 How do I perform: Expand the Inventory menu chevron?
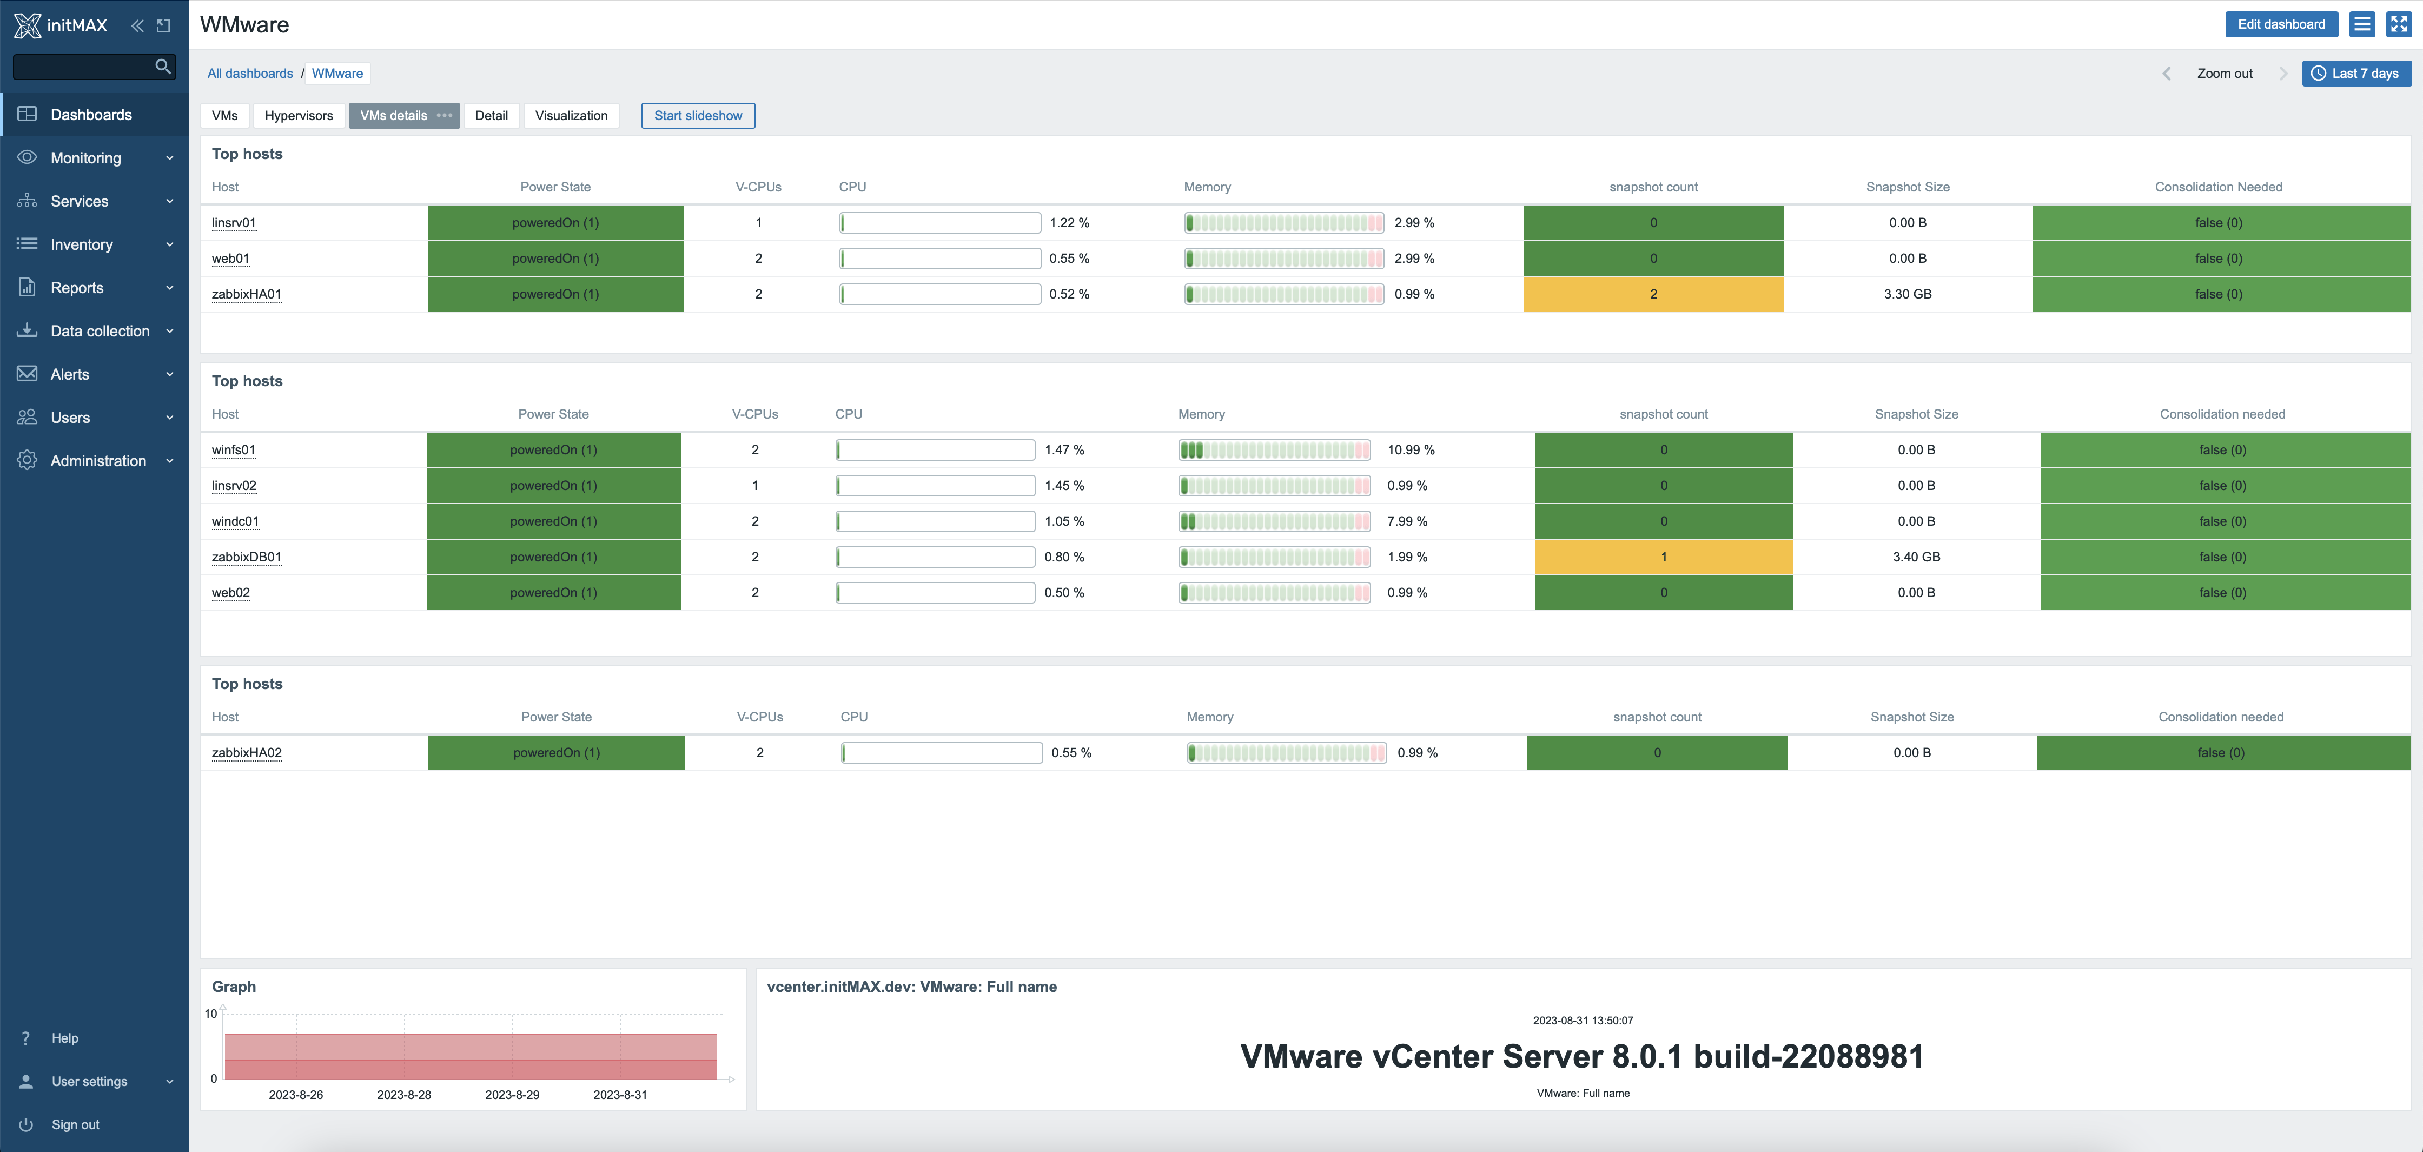(170, 244)
